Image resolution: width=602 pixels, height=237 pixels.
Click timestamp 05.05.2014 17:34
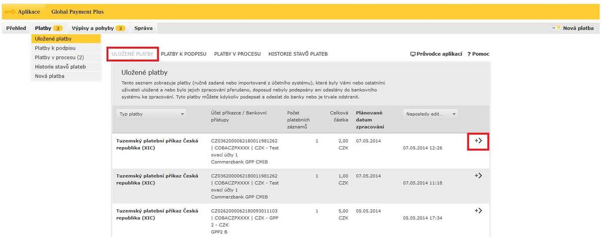point(422,218)
